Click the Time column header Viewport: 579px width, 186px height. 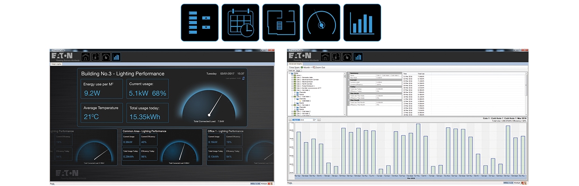[405, 73]
